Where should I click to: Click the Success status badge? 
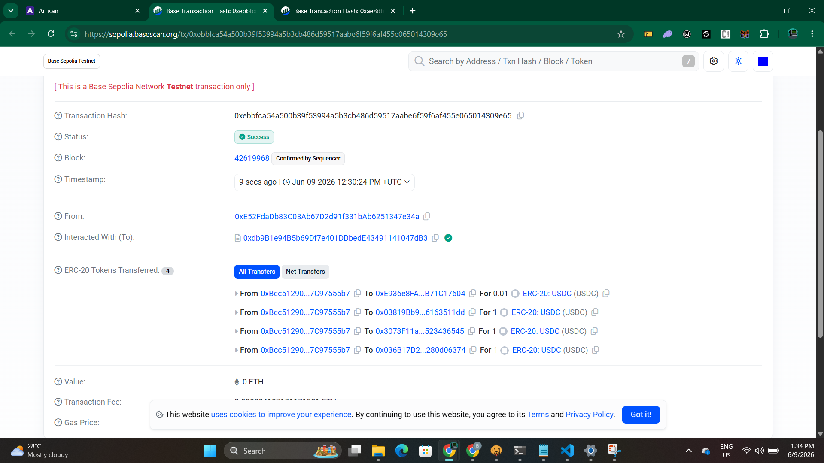(254, 137)
